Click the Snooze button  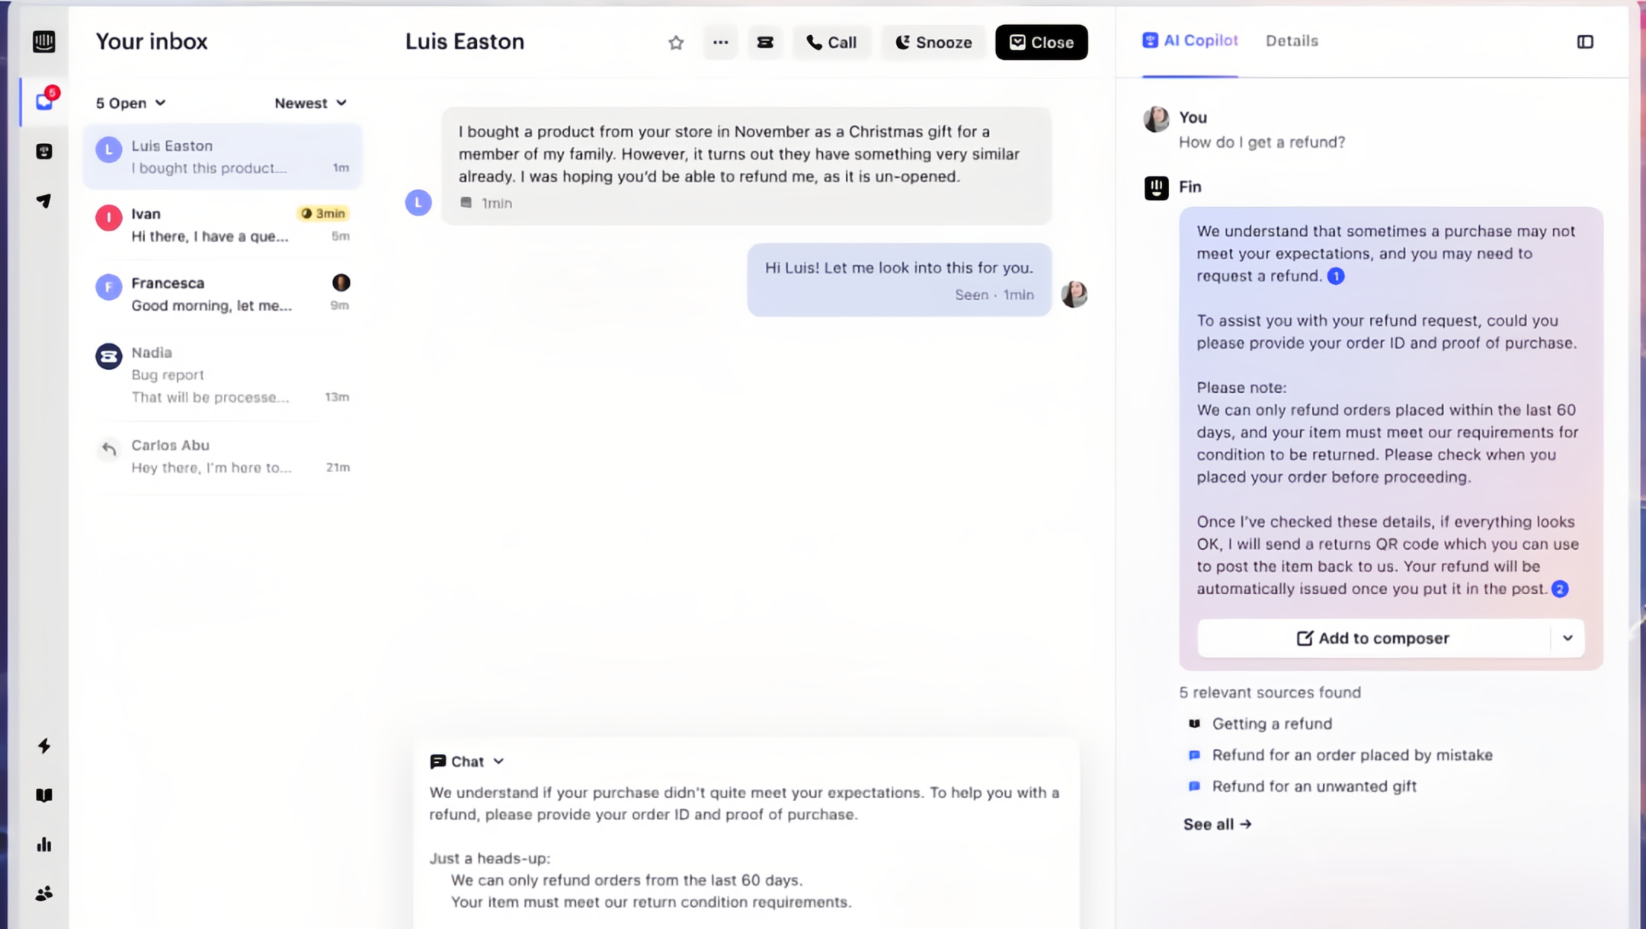tap(933, 43)
